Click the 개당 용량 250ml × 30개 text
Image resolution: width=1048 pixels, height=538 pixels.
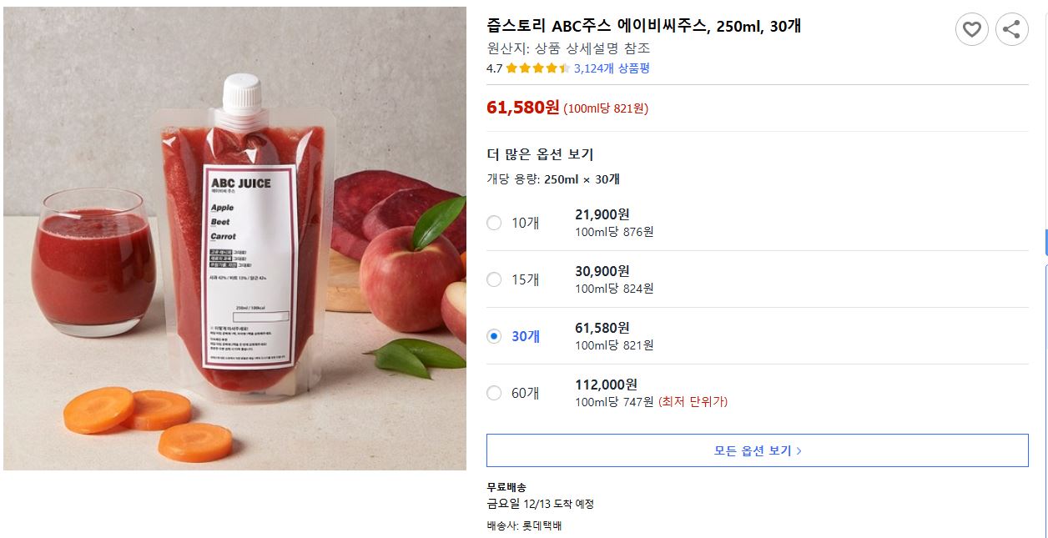(x=555, y=179)
